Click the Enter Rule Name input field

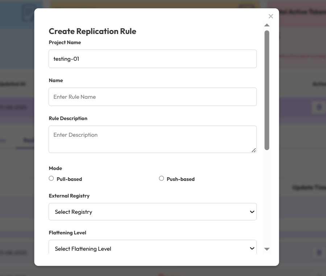click(x=152, y=97)
